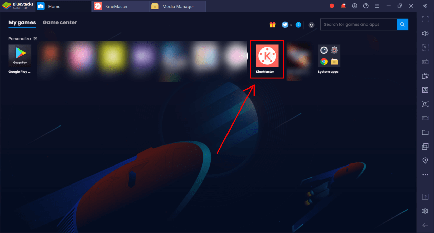Open the notifications bell
Viewport: 434px width, 233px height.
click(343, 6)
